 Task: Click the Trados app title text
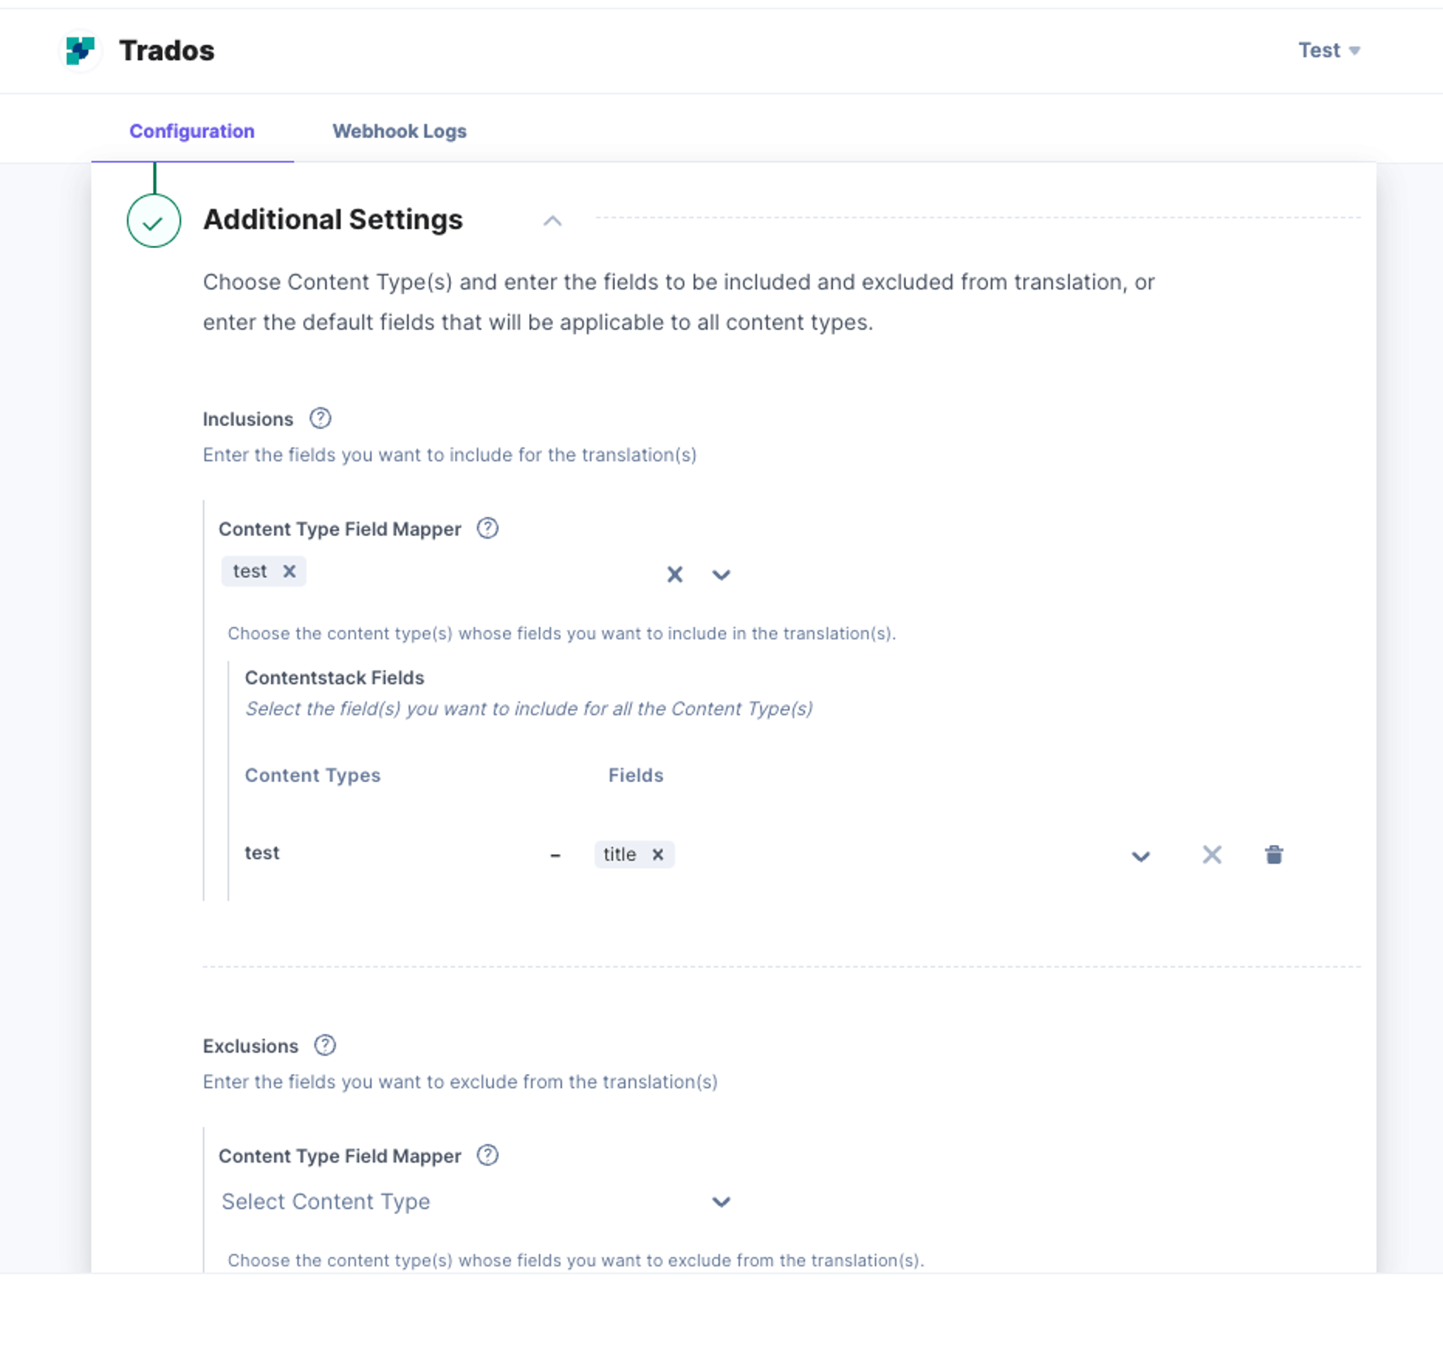[167, 50]
